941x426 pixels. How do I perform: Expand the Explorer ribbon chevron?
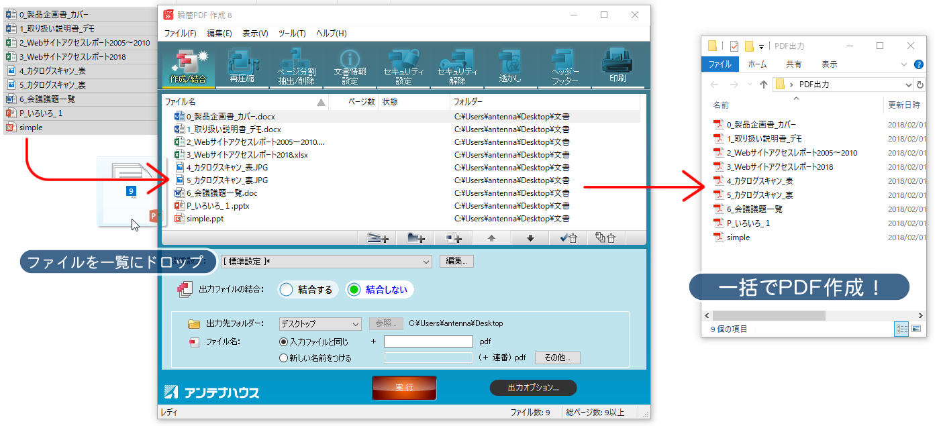point(905,64)
